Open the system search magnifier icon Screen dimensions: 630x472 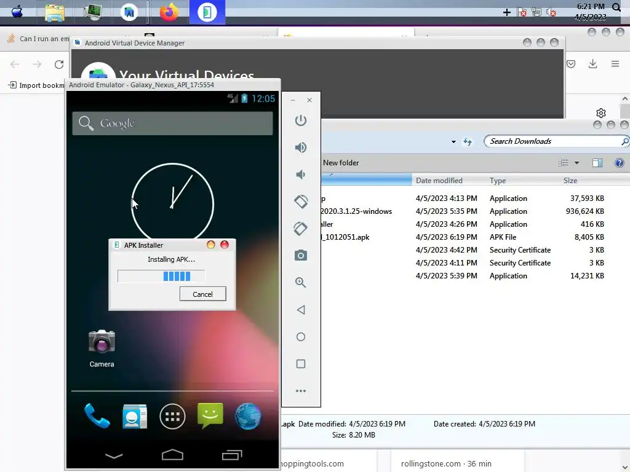point(616,7)
